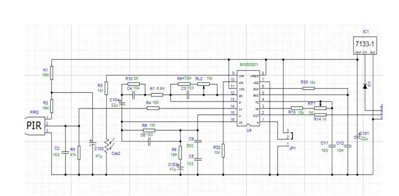Image resolution: width=399 pixels, height=196 pixels.
Task: Click capacitor C4 104 symbol
Action: [x=133, y=95]
